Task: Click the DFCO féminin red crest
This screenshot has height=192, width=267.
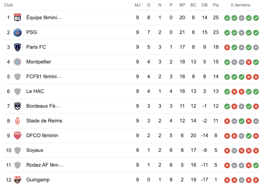Action: [17, 136]
